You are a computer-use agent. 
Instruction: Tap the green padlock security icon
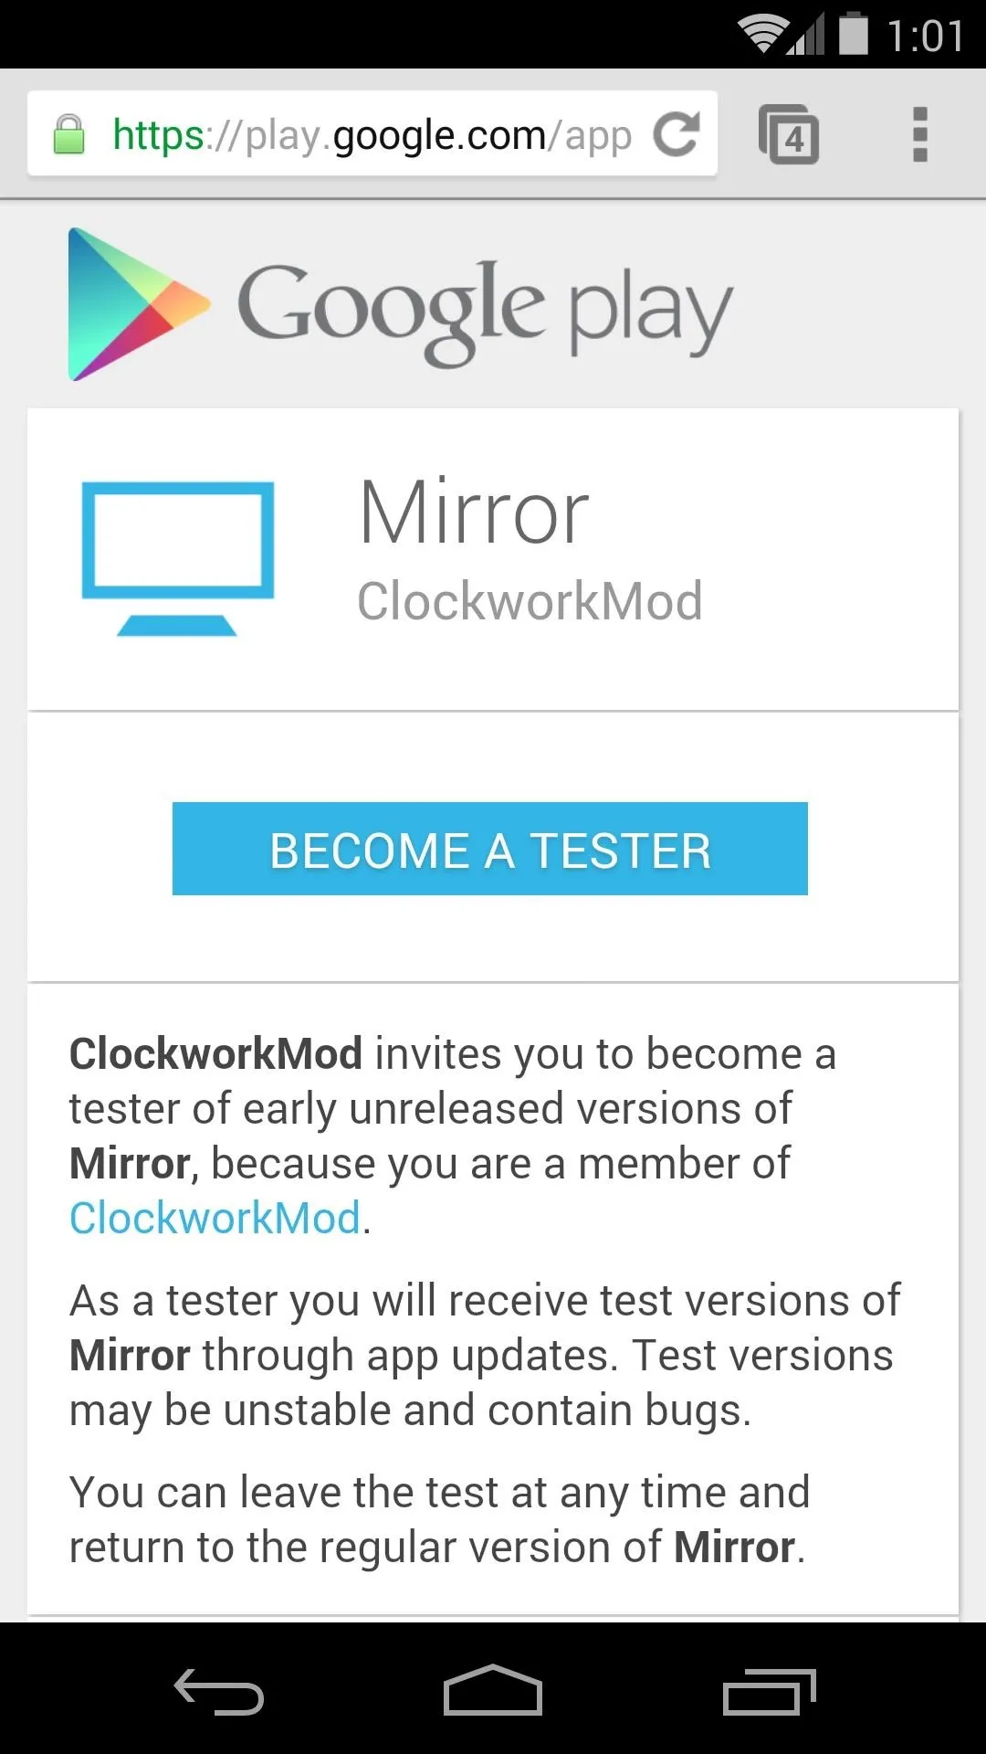(x=68, y=134)
